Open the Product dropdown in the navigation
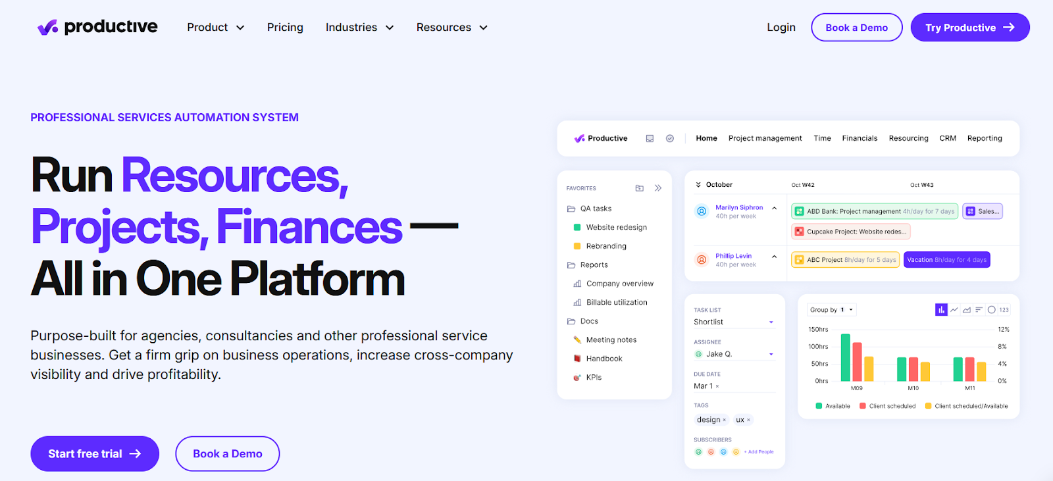 click(215, 28)
